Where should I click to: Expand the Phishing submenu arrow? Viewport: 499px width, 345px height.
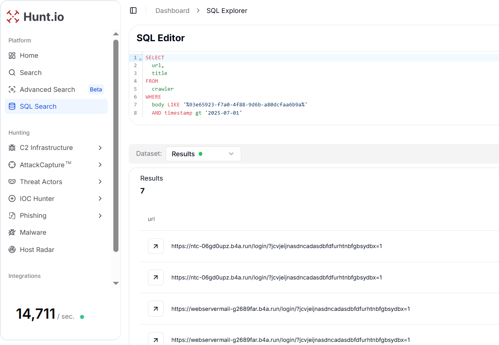point(100,215)
